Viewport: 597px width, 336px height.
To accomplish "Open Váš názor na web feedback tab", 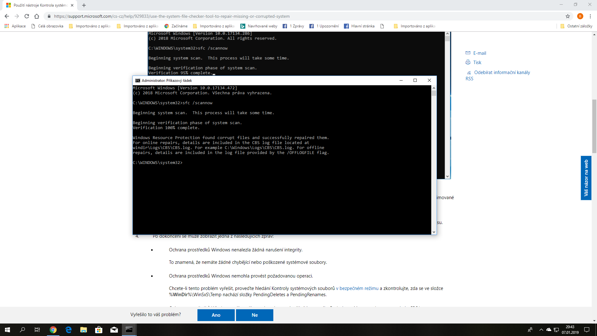I will tap(586, 178).
